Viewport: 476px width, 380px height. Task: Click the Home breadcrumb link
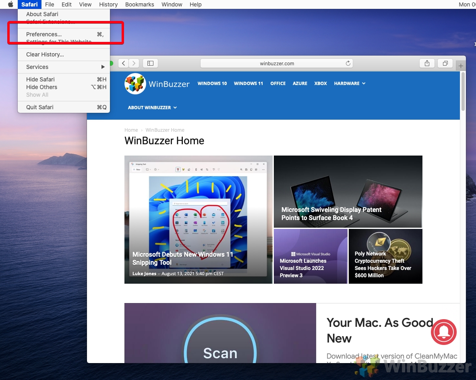pos(131,130)
